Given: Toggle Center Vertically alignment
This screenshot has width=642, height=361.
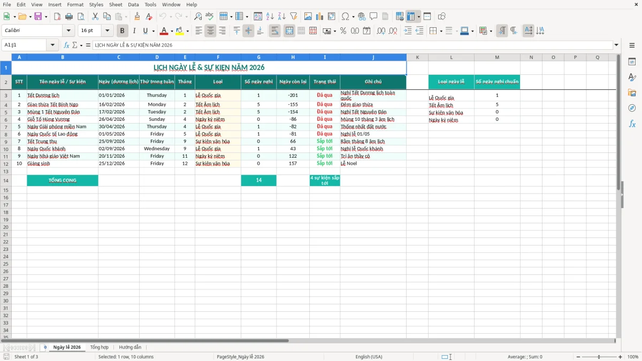Looking at the screenshot, I should pyautogui.click(x=248, y=31).
